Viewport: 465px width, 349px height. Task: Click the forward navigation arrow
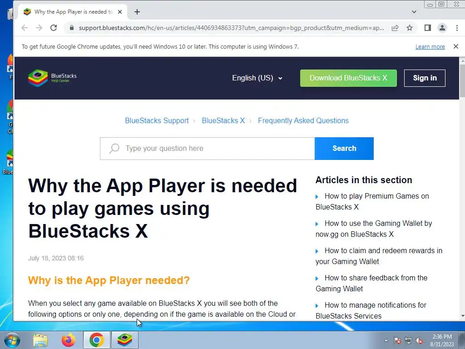tap(39, 28)
